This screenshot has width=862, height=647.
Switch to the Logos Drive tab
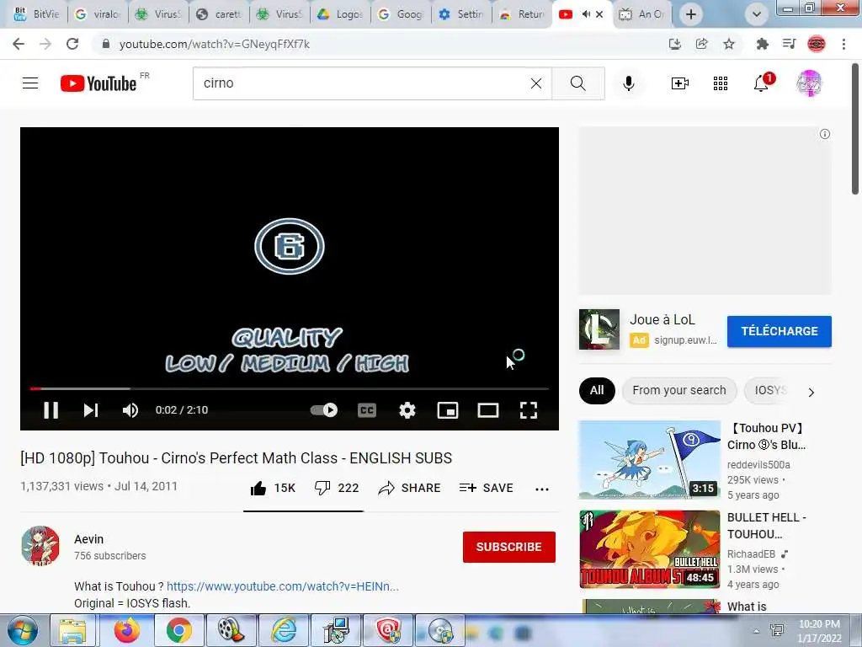coord(342,14)
